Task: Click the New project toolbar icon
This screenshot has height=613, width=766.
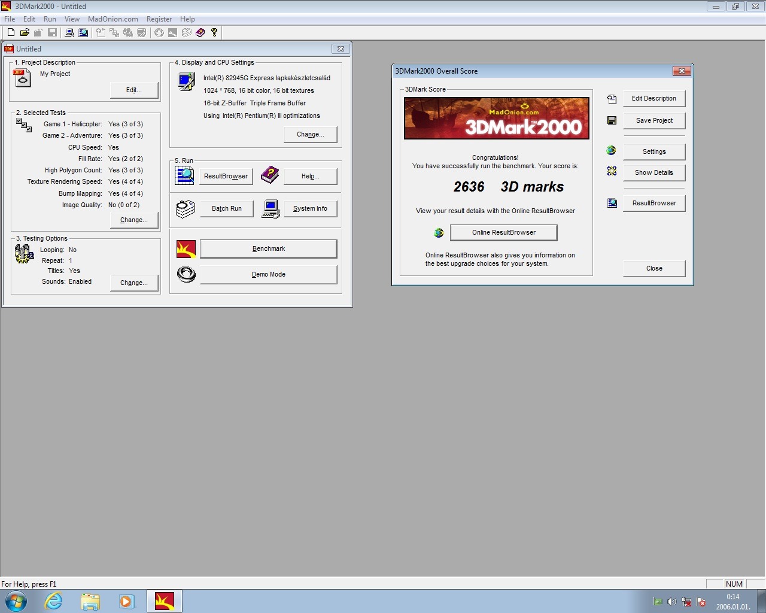Action: point(11,32)
